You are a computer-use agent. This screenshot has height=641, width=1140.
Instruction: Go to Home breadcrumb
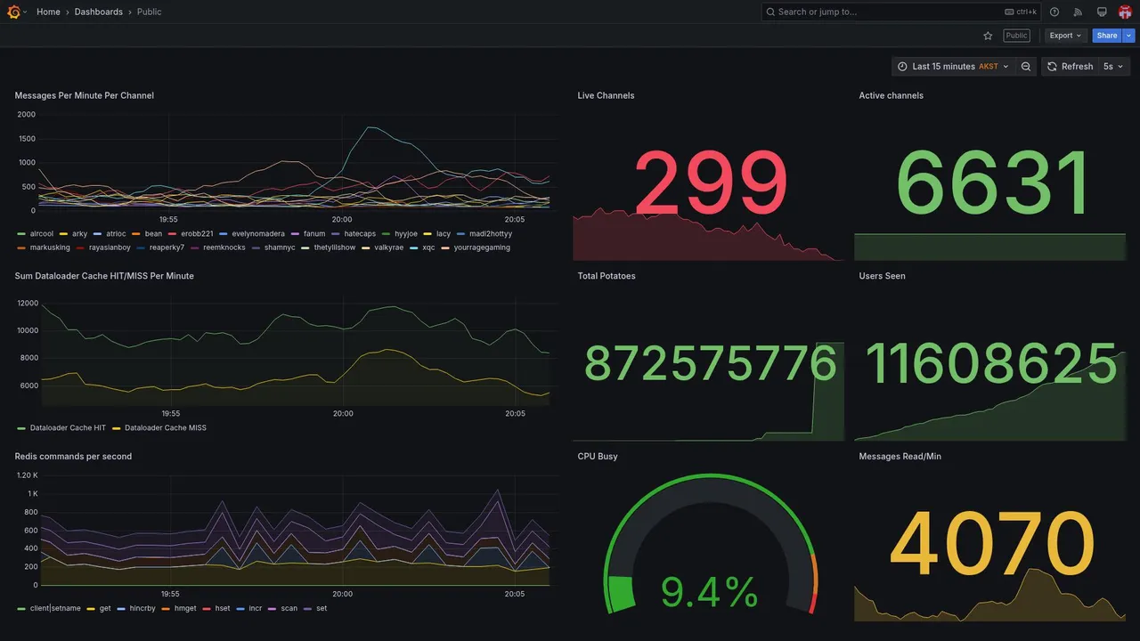[x=48, y=12]
